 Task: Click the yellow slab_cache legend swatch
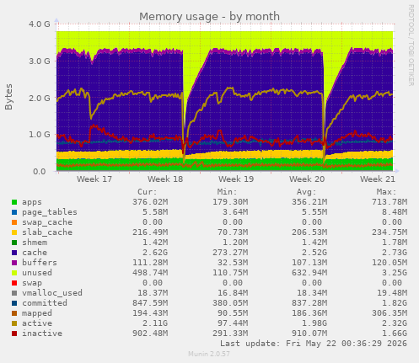(14, 232)
